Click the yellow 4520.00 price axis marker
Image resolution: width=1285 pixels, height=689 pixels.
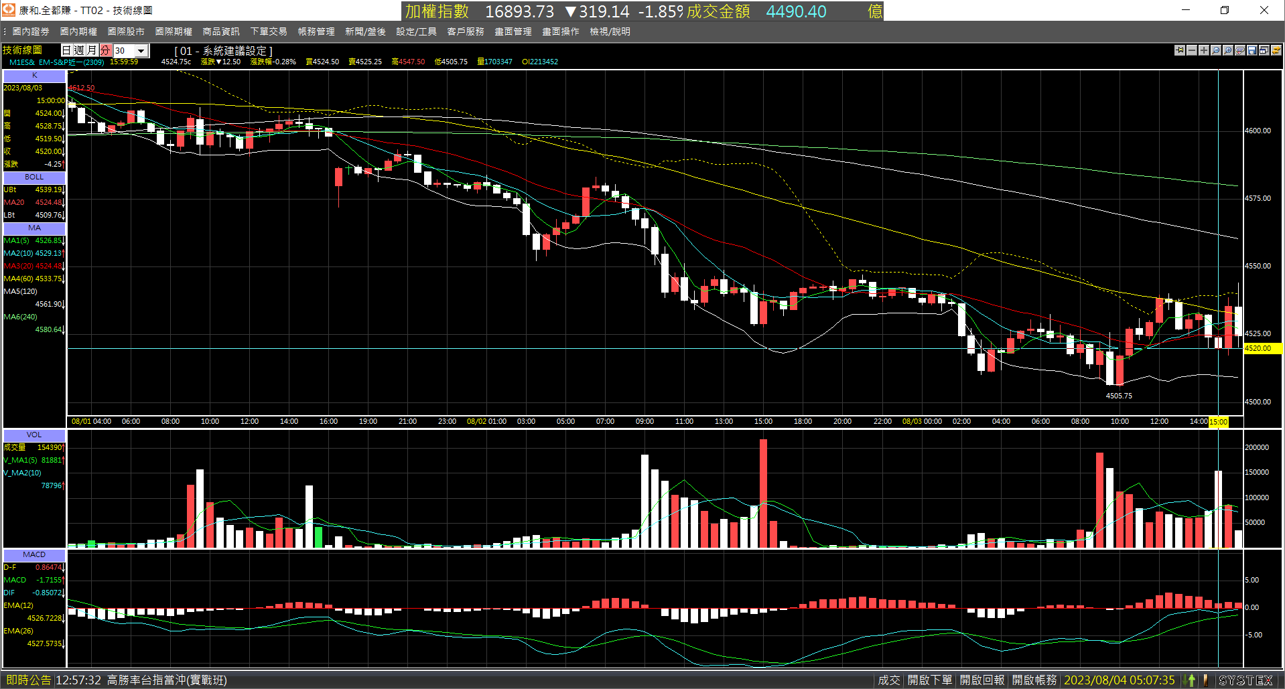(1262, 348)
